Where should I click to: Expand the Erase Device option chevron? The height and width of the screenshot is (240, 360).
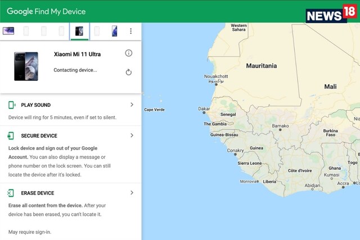[x=132, y=192]
